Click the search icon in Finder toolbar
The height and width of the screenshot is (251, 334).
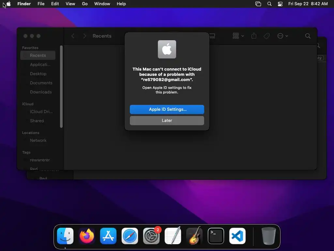[x=308, y=36]
